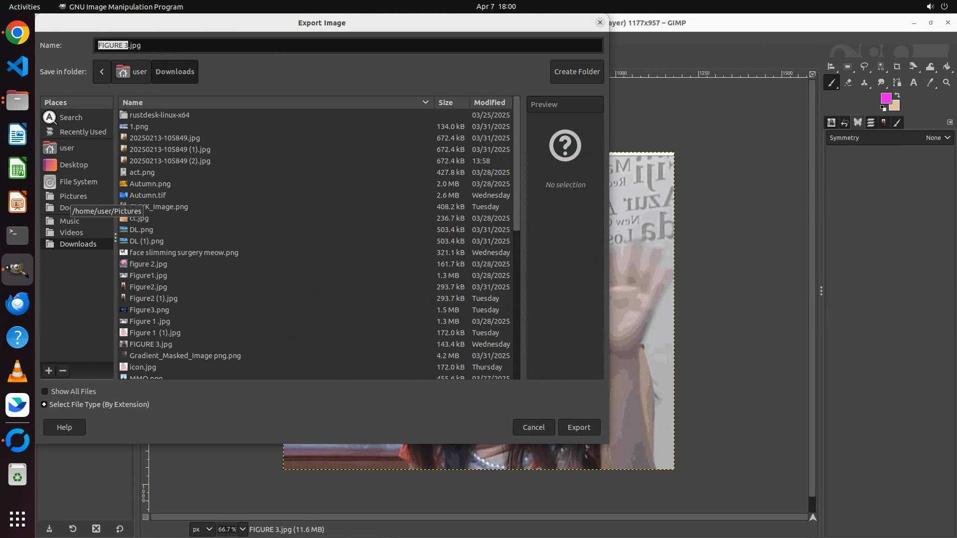Click the magenta foreground color swatch
Screen dimensions: 957x538
[885, 98]
